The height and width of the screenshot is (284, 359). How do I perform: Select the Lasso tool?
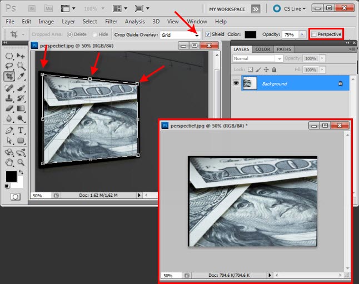[x=9, y=66]
